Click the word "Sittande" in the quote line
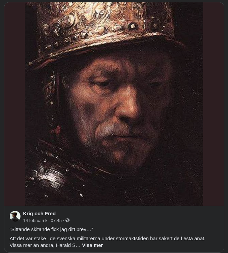The image size is (228, 253). [x=20, y=229]
